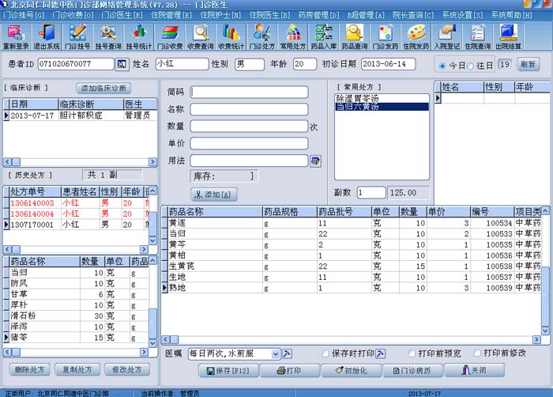Screen dimensions: 553x397
Task: Click the 删除处方 button
Action: [x=30, y=370]
